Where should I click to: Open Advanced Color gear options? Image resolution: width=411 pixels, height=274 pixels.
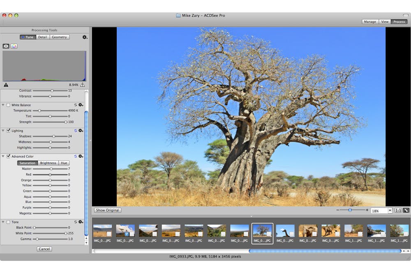point(81,156)
